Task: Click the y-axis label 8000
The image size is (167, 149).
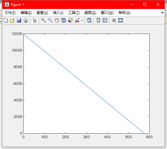Action: click(x=18, y=67)
